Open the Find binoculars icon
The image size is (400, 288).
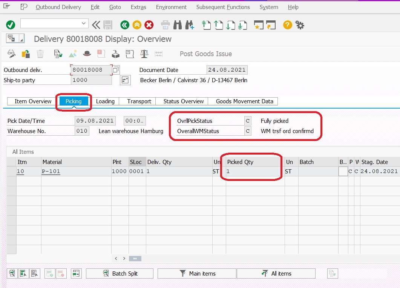(x=177, y=25)
